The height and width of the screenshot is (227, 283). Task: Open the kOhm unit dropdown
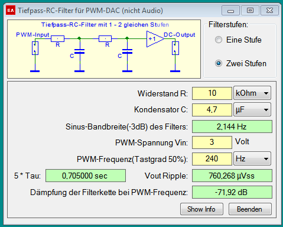(x=252, y=93)
